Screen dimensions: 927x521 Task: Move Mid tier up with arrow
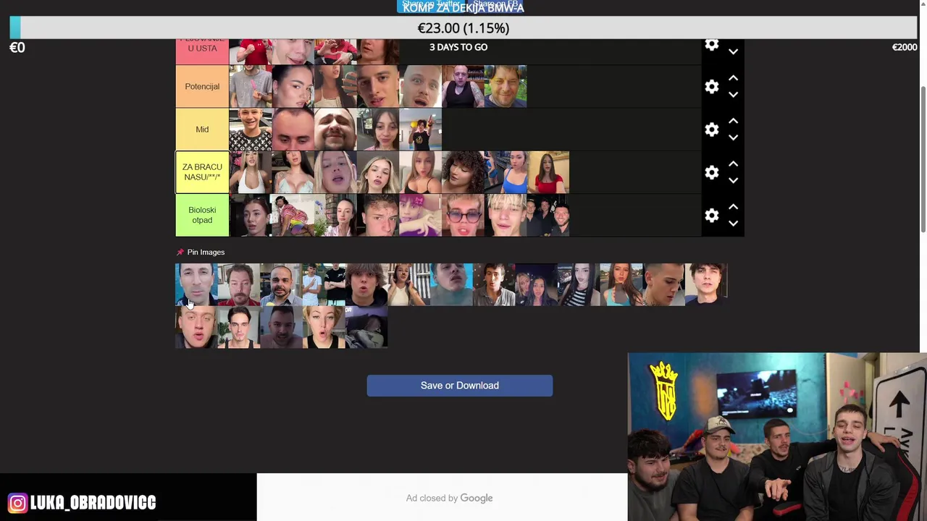click(x=733, y=121)
